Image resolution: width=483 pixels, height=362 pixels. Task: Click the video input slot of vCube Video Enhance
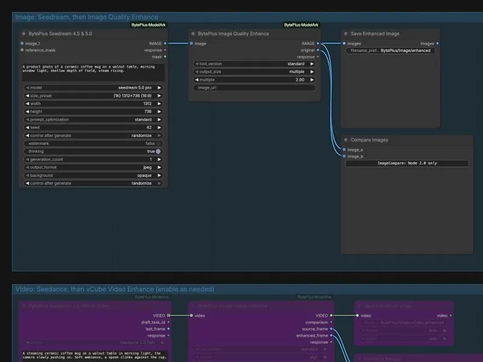point(191,316)
